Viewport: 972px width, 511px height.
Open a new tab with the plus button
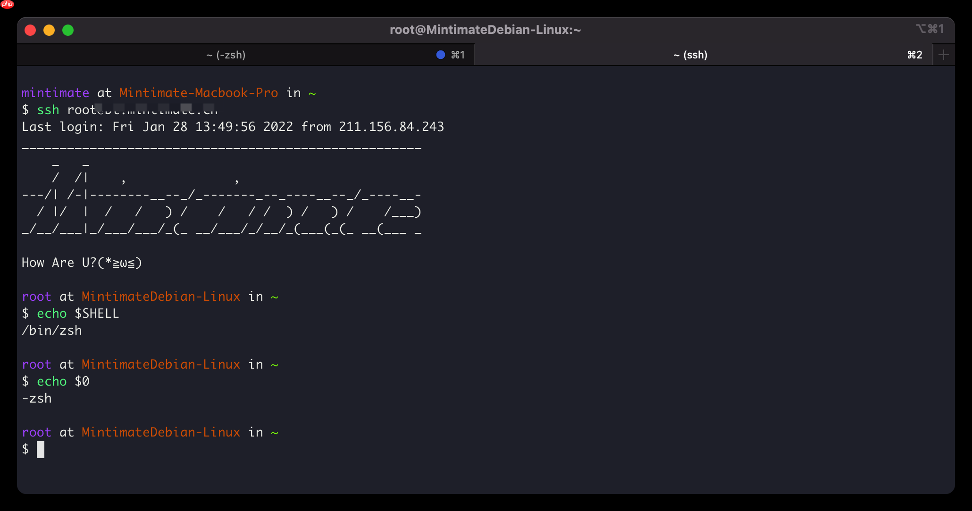944,55
